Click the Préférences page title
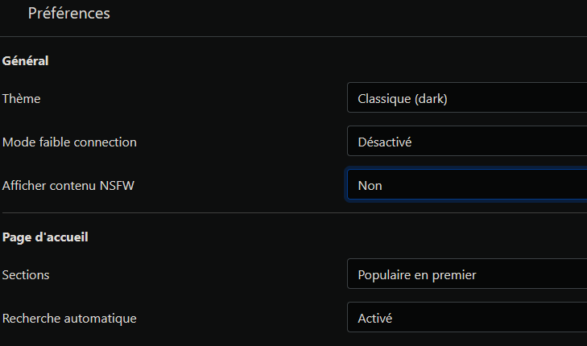Viewport: 587px width, 346px height. (x=69, y=14)
